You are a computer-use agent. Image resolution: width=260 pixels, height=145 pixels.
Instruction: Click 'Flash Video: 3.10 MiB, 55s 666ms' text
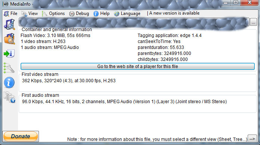55,36
